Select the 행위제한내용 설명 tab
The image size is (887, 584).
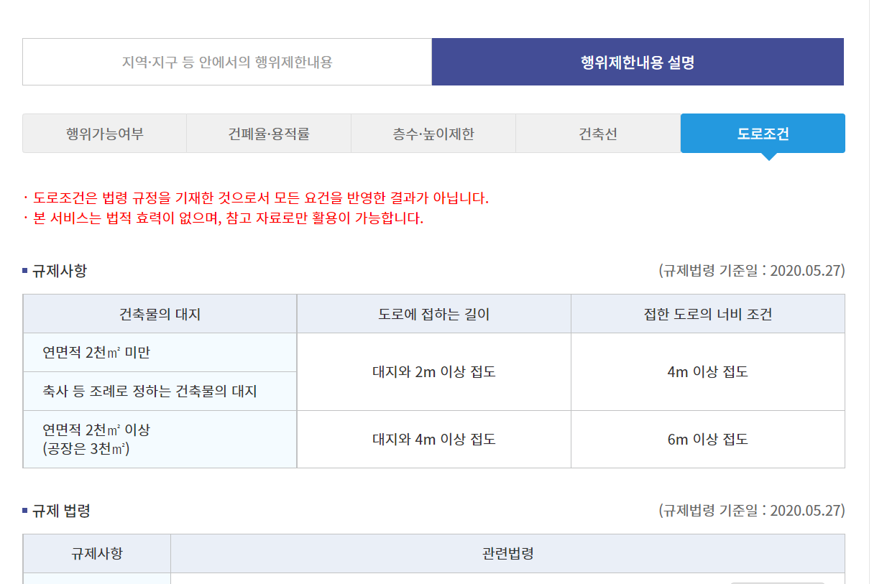point(638,62)
